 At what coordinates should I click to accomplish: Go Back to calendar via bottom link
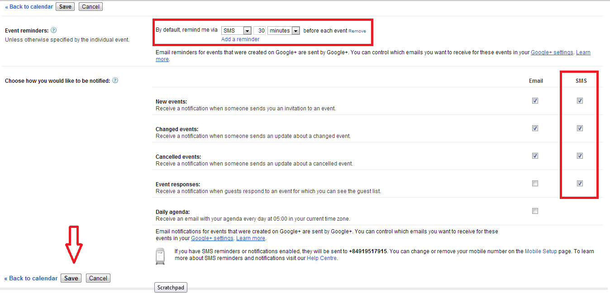click(x=31, y=279)
